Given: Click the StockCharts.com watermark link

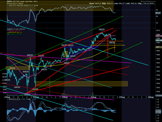Looking at the screenshot, I should [148, 1].
